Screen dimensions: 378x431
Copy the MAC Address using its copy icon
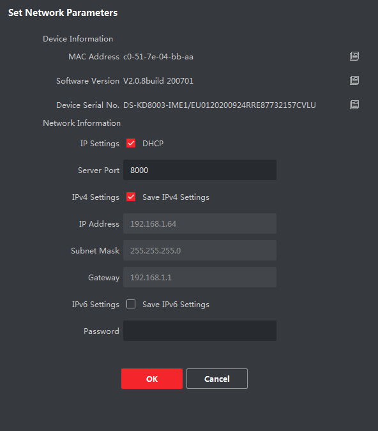354,56
